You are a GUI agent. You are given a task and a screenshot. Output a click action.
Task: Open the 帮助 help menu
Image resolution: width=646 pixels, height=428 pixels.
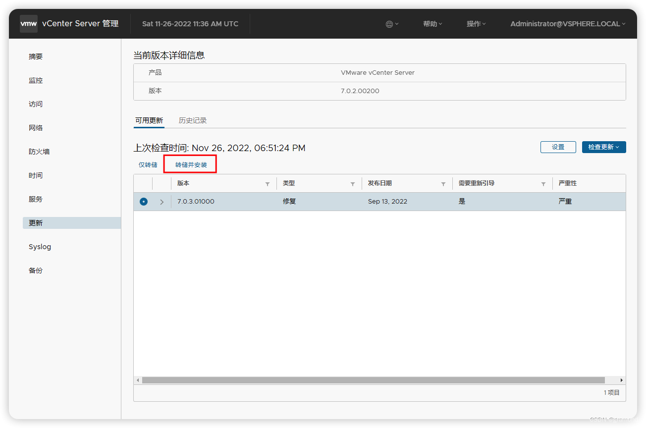point(432,24)
